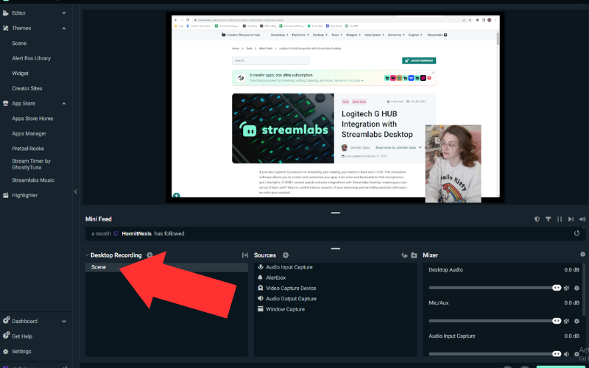Click the Themes sidebar item
This screenshot has height=368, width=589.
[21, 28]
